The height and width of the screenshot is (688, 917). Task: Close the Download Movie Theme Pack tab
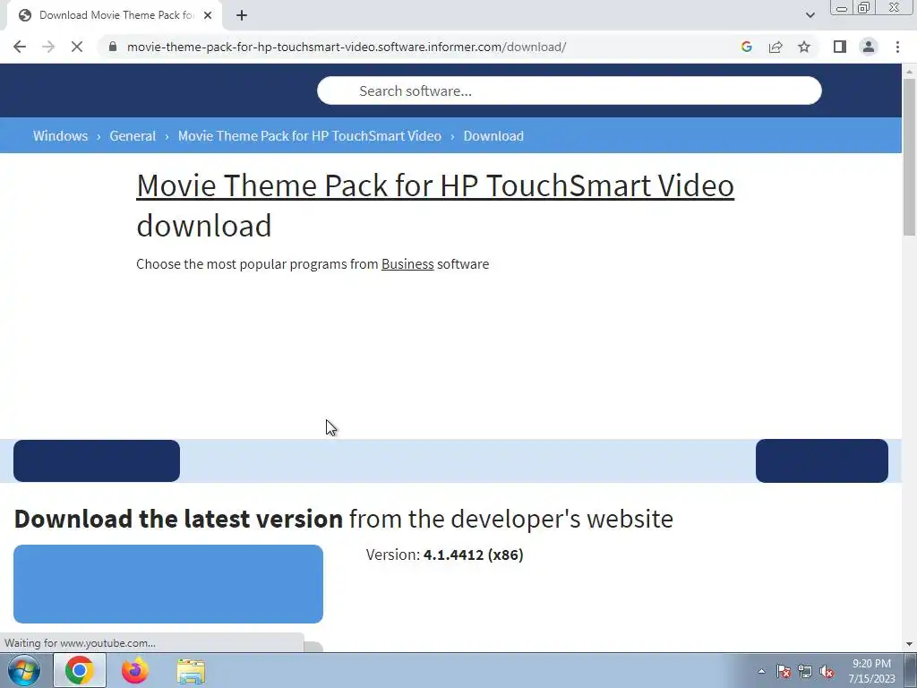coord(208,15)
